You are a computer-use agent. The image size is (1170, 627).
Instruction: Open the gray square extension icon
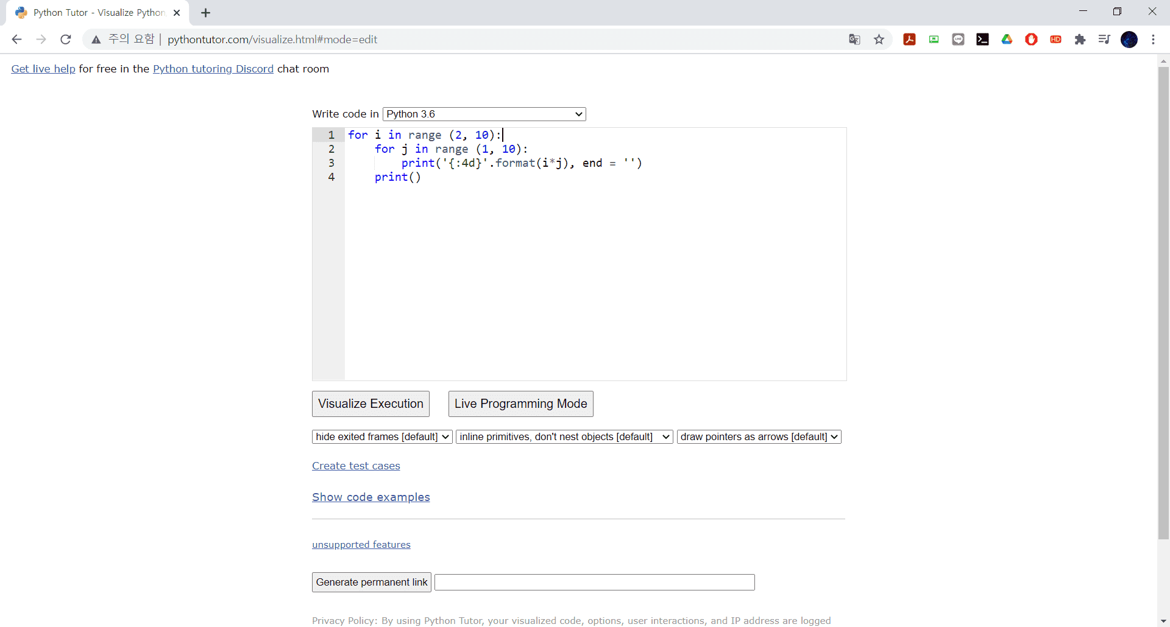(958, 40)
